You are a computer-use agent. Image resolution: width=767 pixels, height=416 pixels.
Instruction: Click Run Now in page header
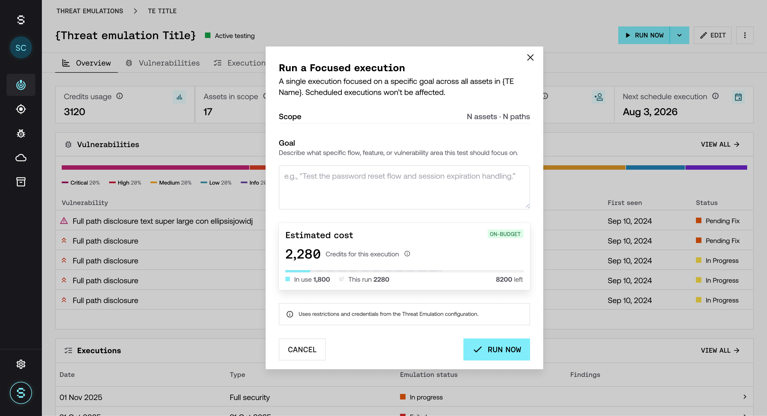[644, 36]
